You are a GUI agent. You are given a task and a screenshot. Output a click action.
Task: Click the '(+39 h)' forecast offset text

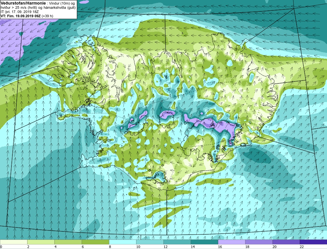[x=47, y=16]
